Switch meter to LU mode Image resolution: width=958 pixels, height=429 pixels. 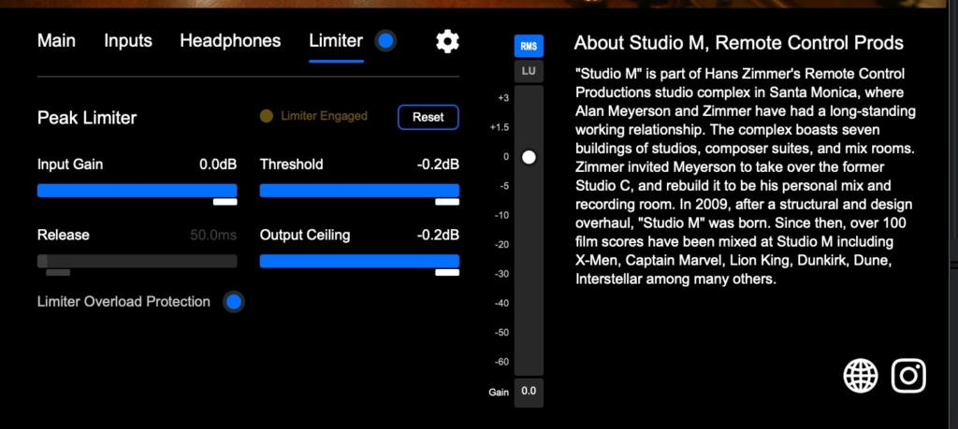(529, 71)
